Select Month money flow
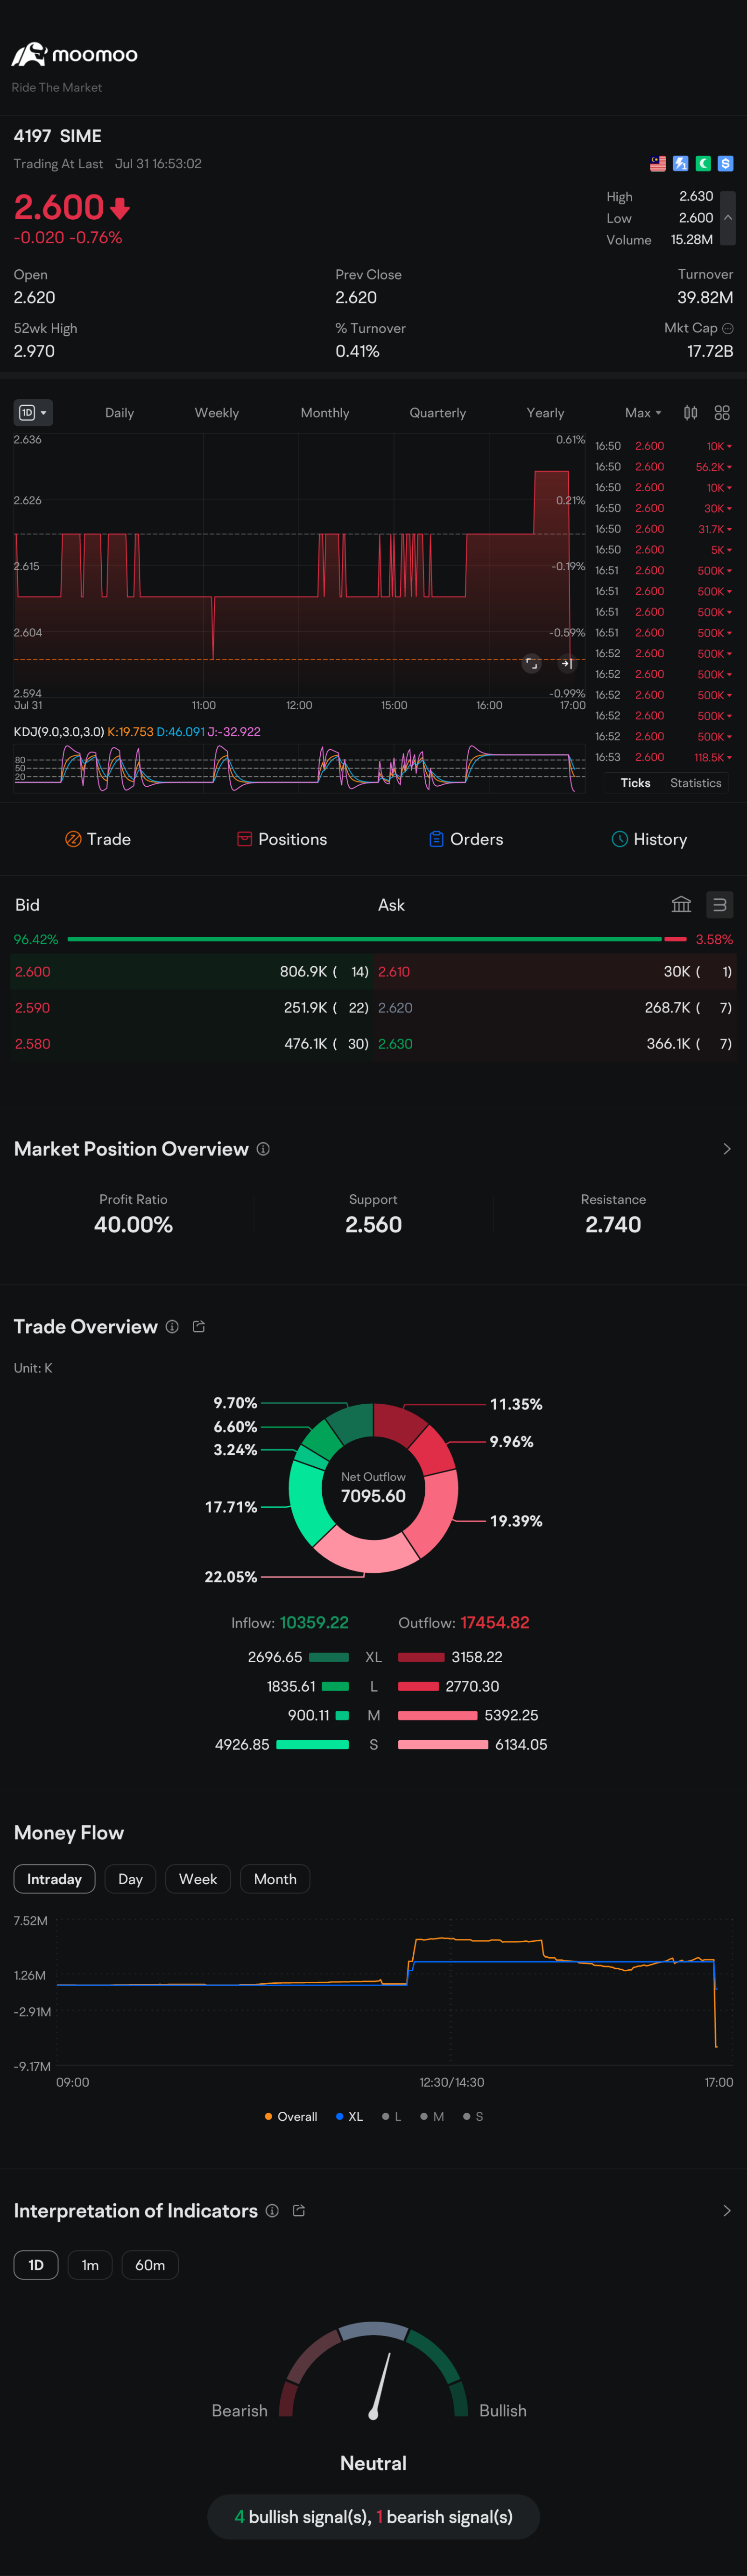This screenshot has width=747, height=2576. pyautogui.click(x=275, y=1879)
